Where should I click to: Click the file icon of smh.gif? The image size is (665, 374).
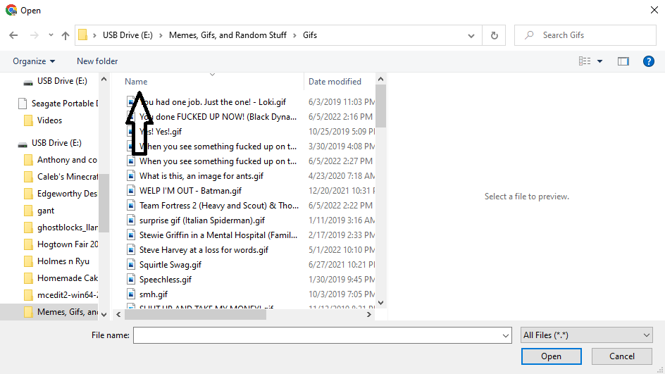click(132, 294)
